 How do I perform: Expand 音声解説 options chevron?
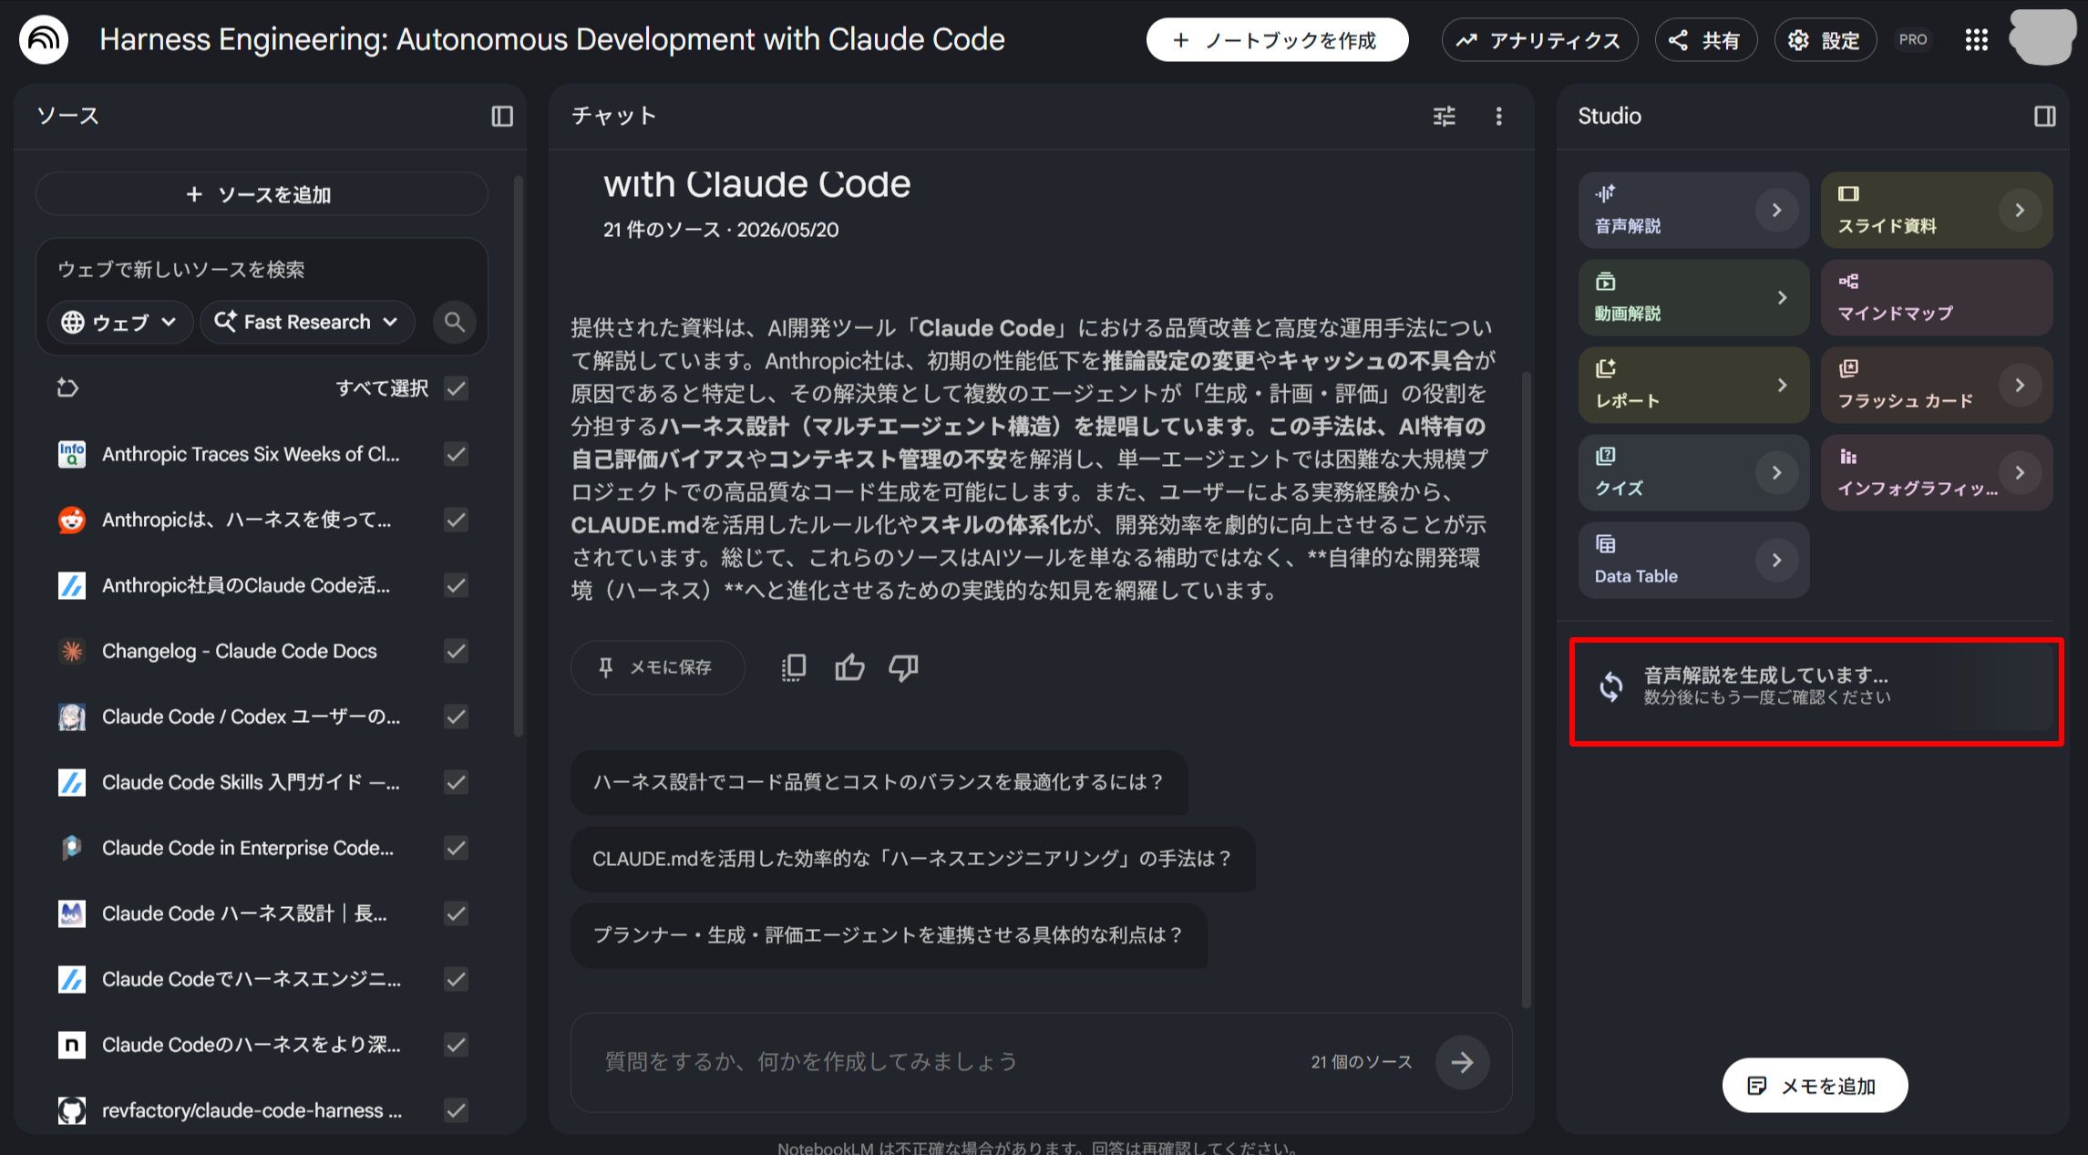point(1776,210)
